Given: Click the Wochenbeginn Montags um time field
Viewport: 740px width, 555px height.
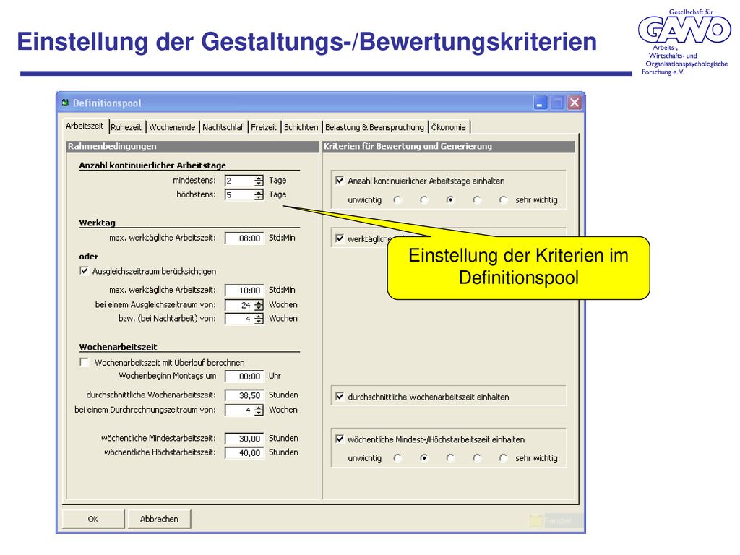Looking at the screenshot, I should click(x=244, y=376).
